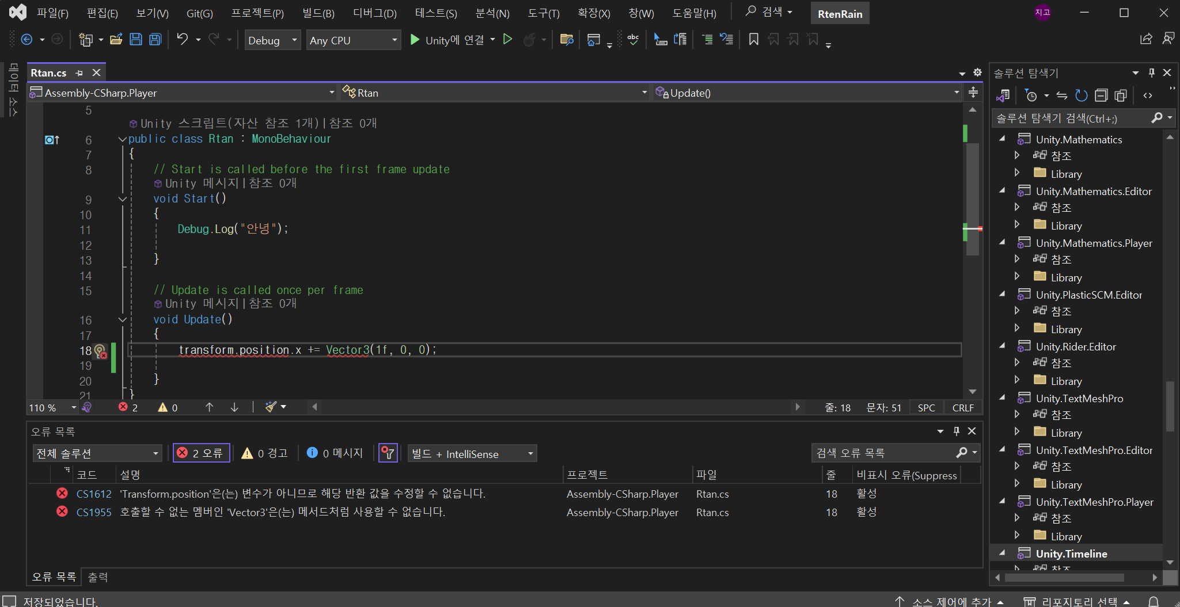This screenshot has width=1180, height=607.
Task: Undo the last edit
Action: (x=183, y=40)
